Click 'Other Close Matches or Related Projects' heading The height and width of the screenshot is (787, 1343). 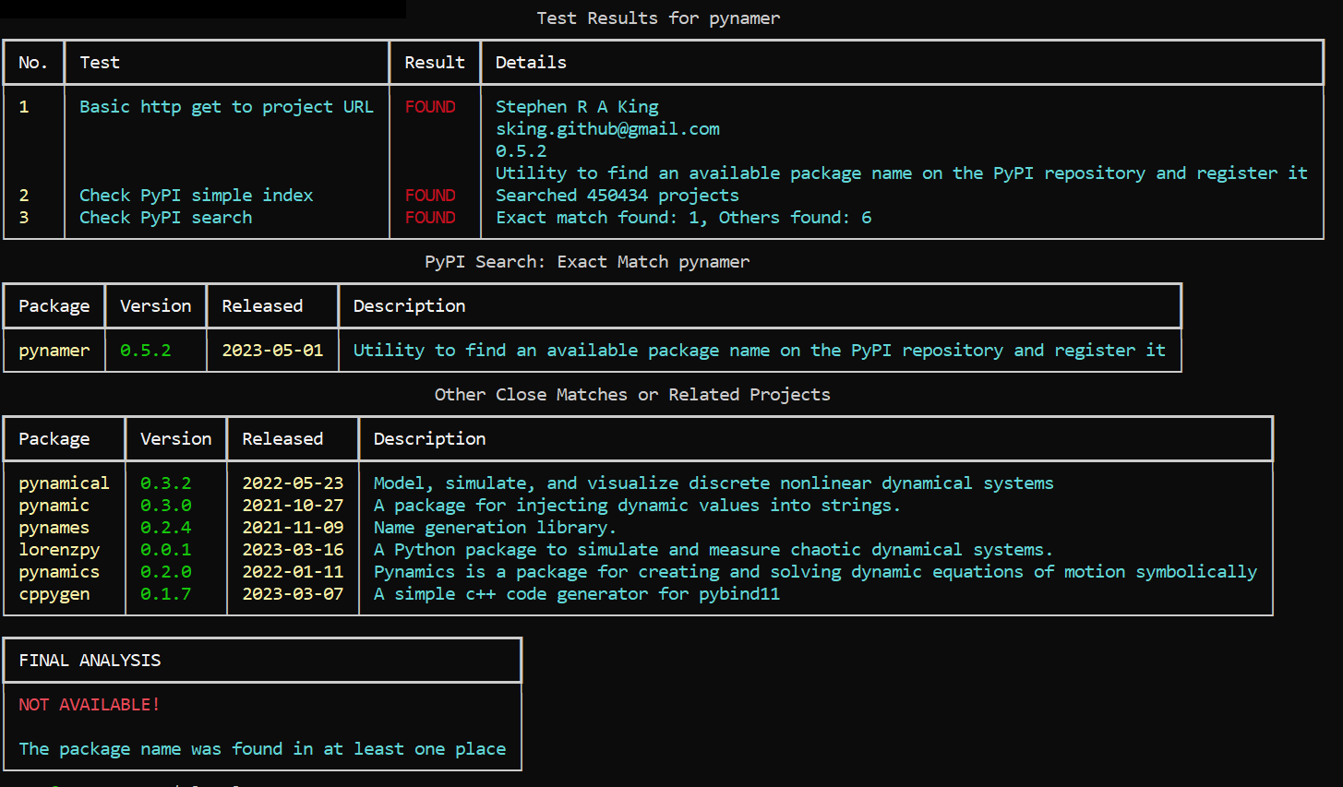click(x=632, y=395)
